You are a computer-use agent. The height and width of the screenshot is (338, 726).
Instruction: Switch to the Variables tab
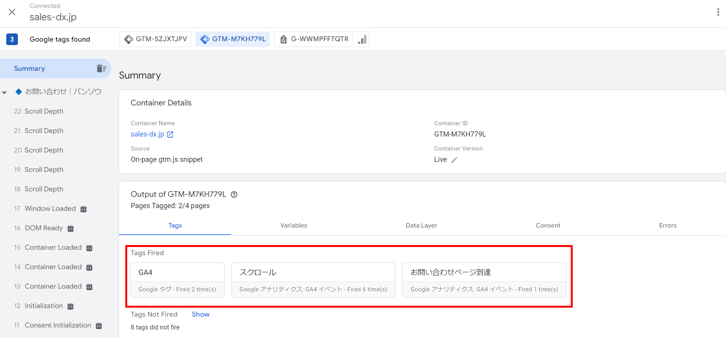coord(294,226)
